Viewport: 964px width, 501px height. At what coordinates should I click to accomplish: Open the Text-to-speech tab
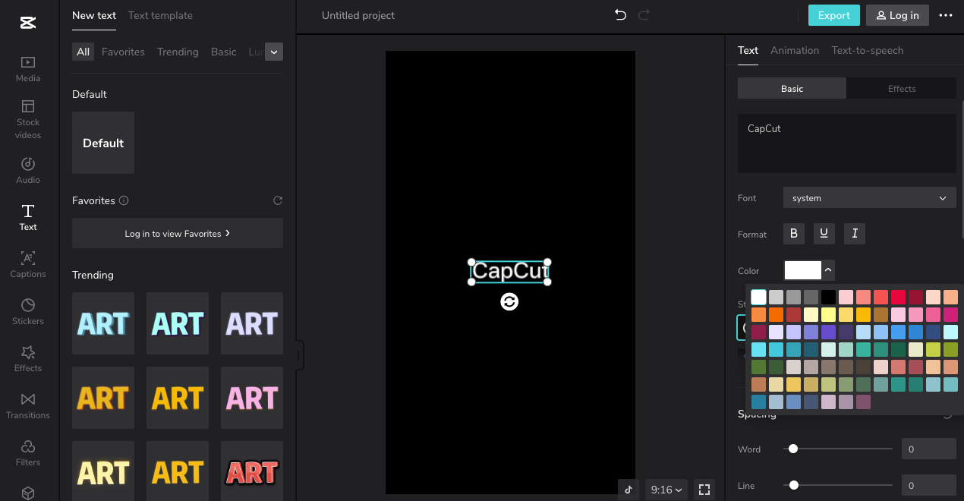pyautogui.click(x=868, y=50)
